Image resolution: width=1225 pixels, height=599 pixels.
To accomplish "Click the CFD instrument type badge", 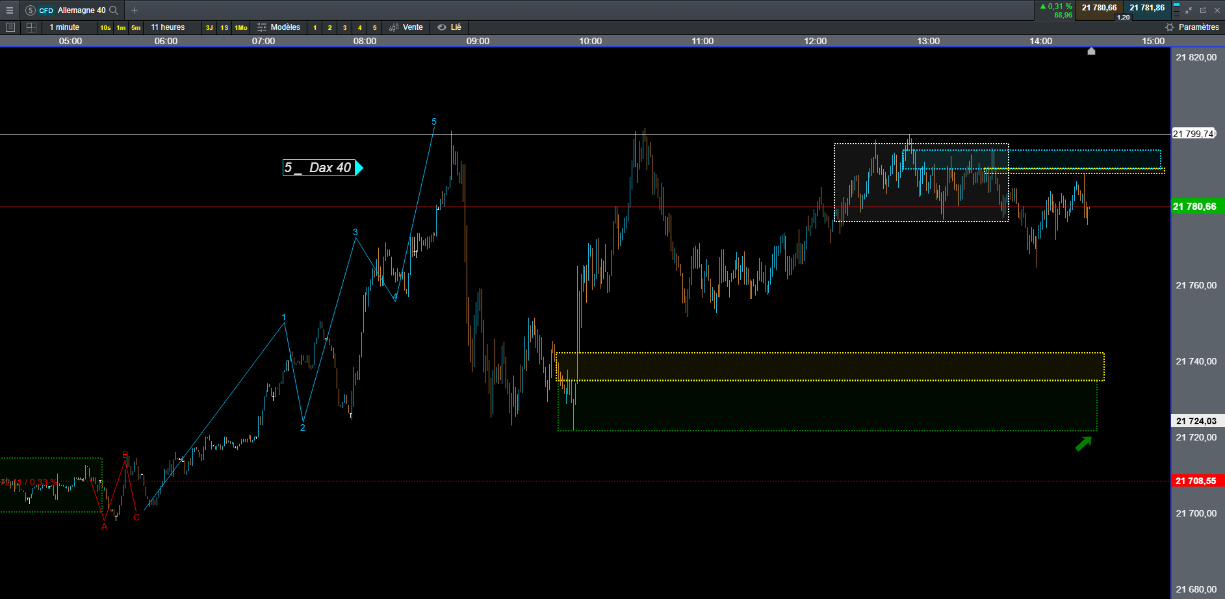I will [x=46, y=10].
